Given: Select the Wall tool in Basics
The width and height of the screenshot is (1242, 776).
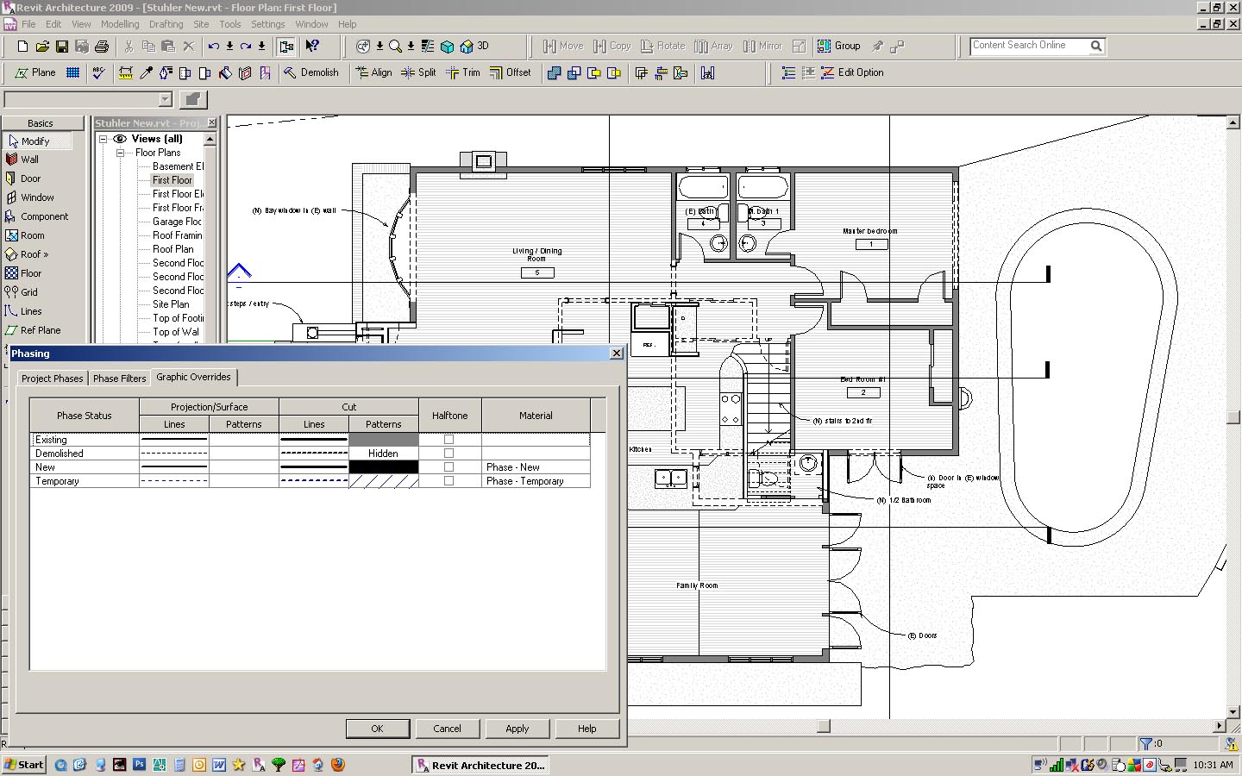Looking at the screenshot, I should (x=29, y=160).
